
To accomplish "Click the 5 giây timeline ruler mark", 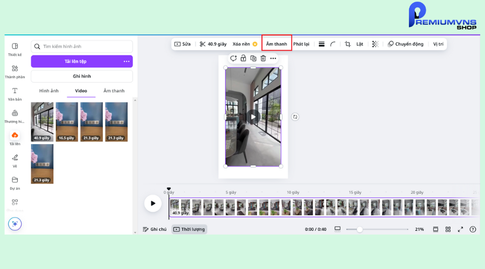I will (231, 192).
